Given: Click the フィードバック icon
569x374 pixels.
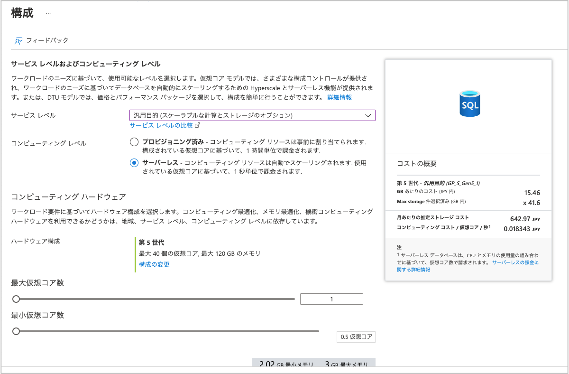Looking at the screenshot, I should pos(18,41).
